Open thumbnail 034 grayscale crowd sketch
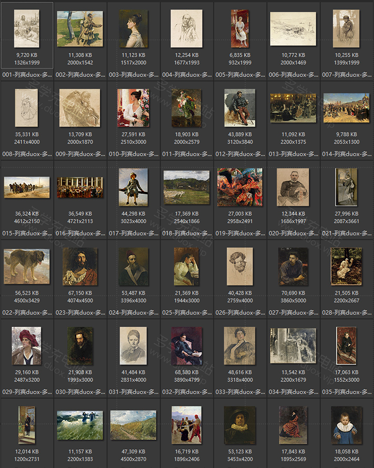This screenshot has width=374, height=468. (x=293, y=346)
